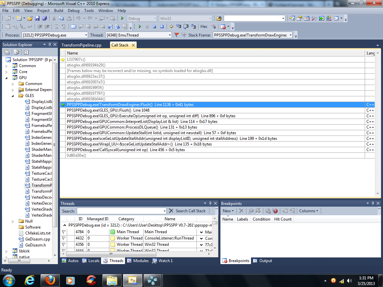Flag the Main Thread row 4784
This screenshot has width=383, height=287.
[x=64, y=232]
